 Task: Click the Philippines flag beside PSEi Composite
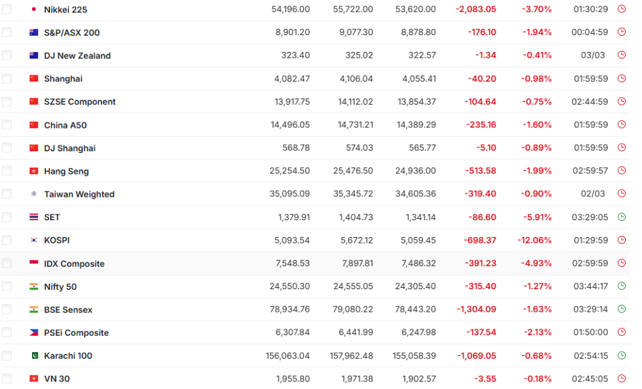(34, 333)
